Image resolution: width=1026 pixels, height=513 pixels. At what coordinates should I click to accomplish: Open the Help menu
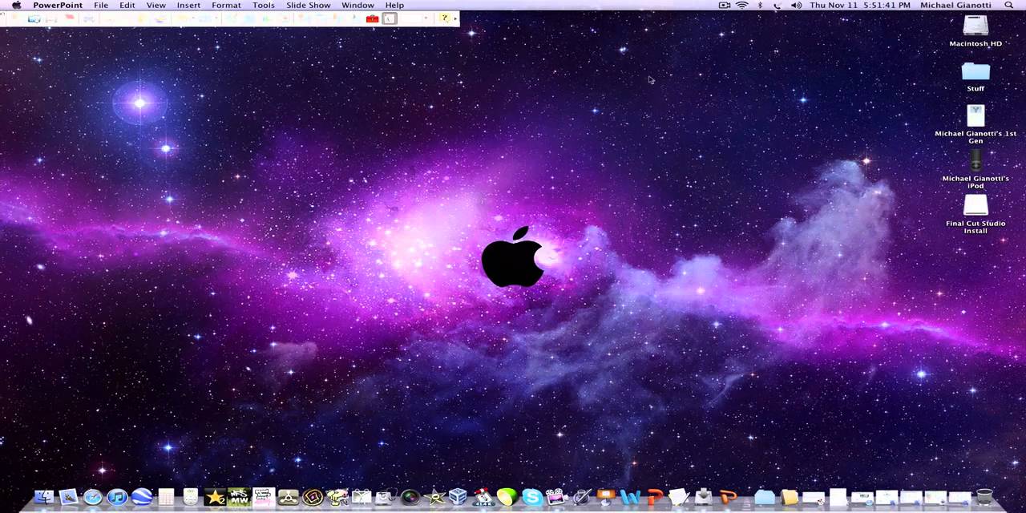coord(394,6)
